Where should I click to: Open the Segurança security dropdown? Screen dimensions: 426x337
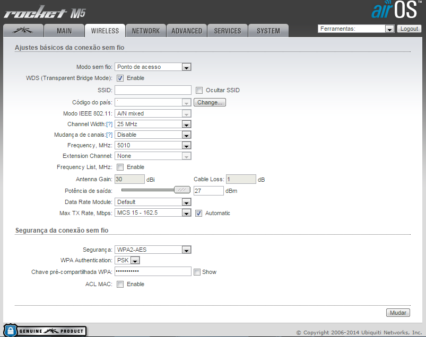(153, 250)
